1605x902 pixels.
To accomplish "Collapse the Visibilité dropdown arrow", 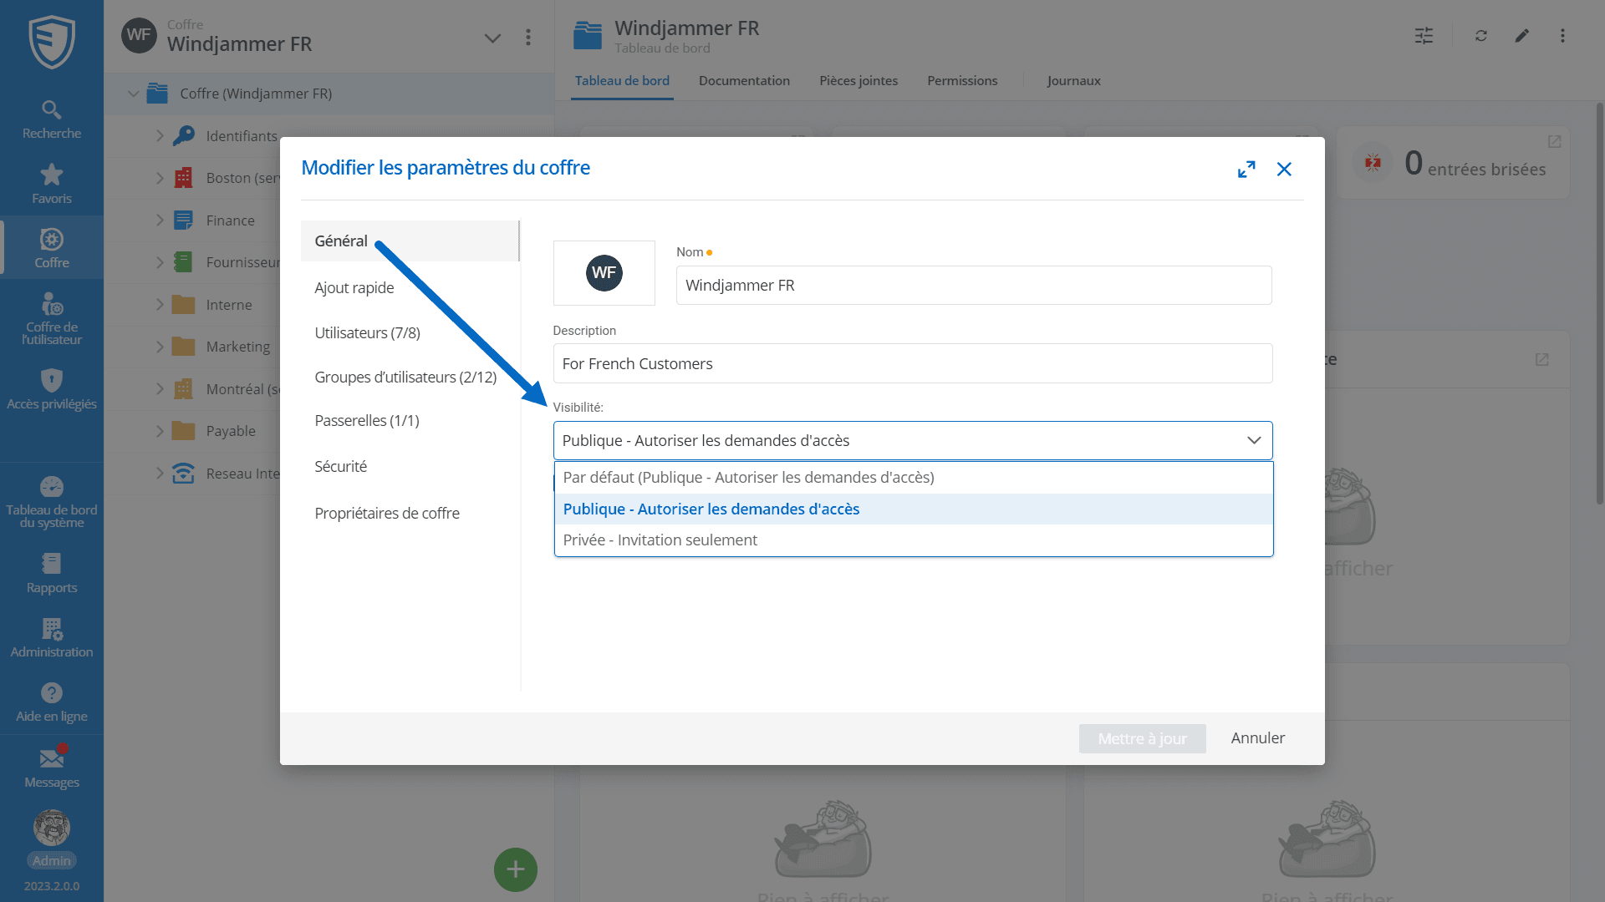I will pyautogui.click(x=1254, y=441).
